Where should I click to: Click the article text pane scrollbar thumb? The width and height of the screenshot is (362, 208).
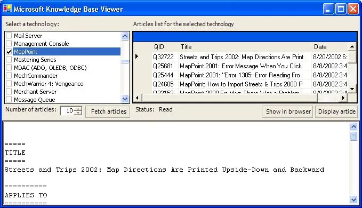tap(353, 136)
